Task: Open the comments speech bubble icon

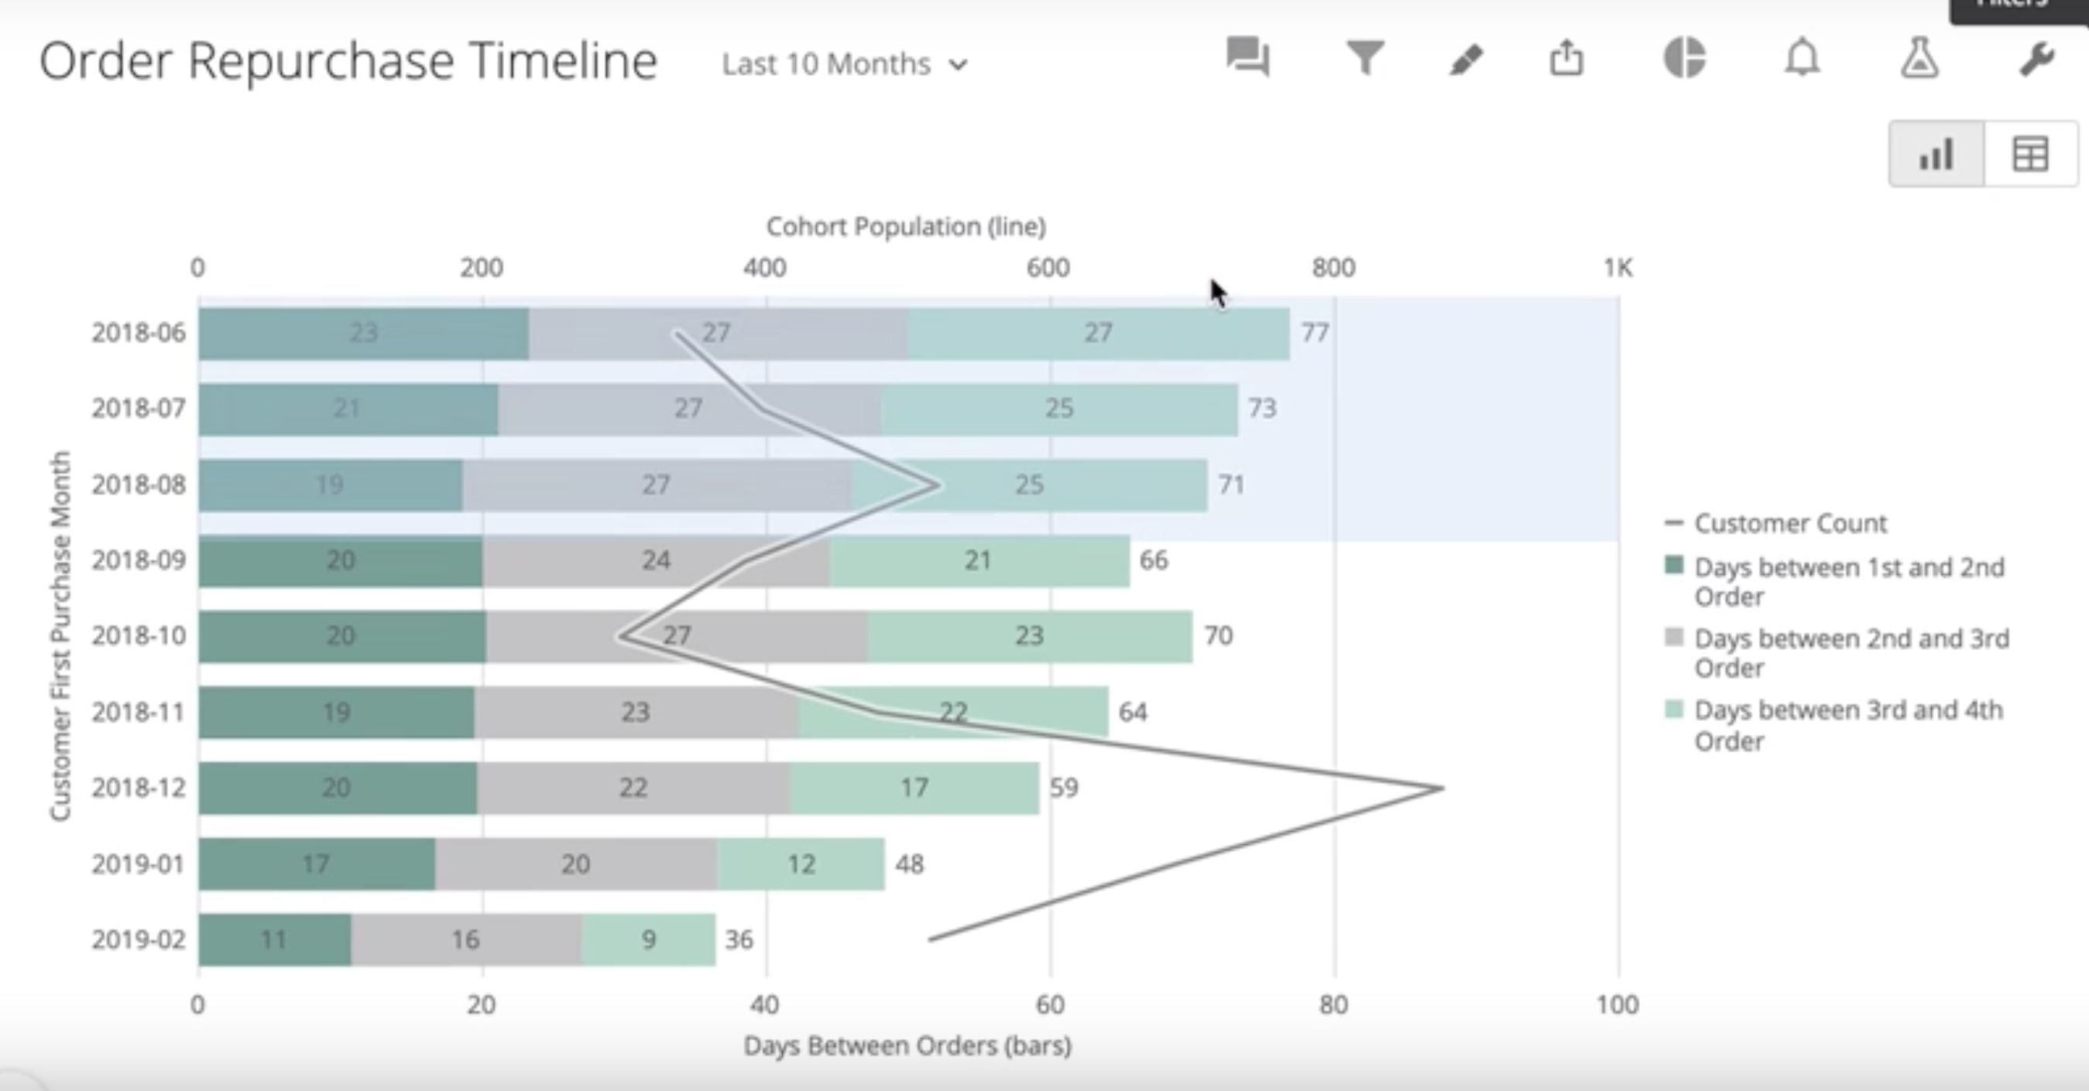Action: [1247, 57]
